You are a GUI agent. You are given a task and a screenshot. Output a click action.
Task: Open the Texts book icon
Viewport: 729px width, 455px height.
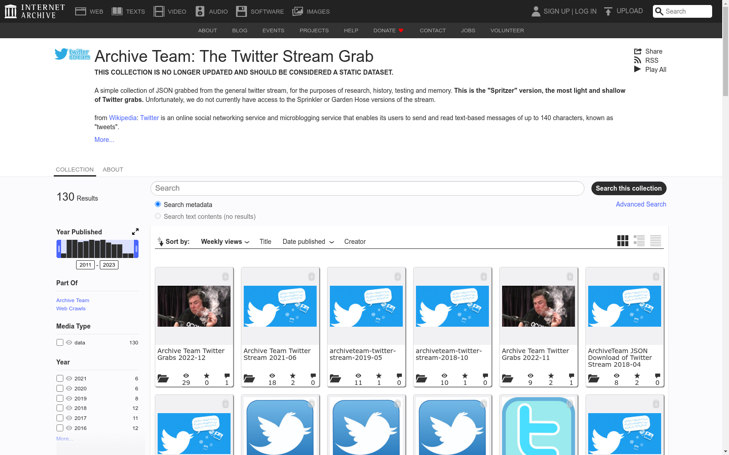click(117, 11)
